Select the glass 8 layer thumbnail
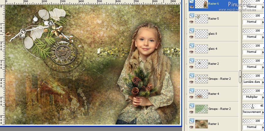 point(202,34)
